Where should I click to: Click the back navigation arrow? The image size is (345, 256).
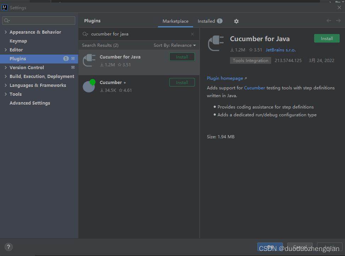(x=329, y=21)
